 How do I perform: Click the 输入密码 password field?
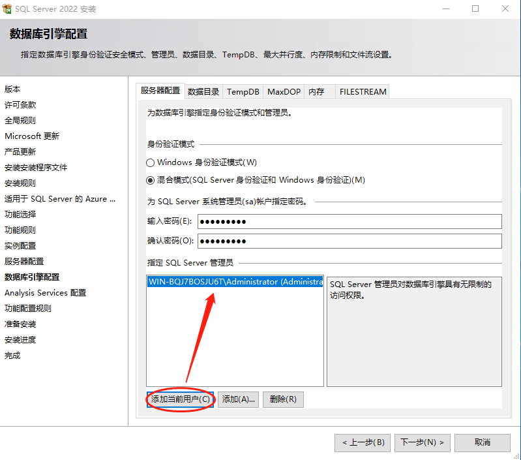coord(350,222)
